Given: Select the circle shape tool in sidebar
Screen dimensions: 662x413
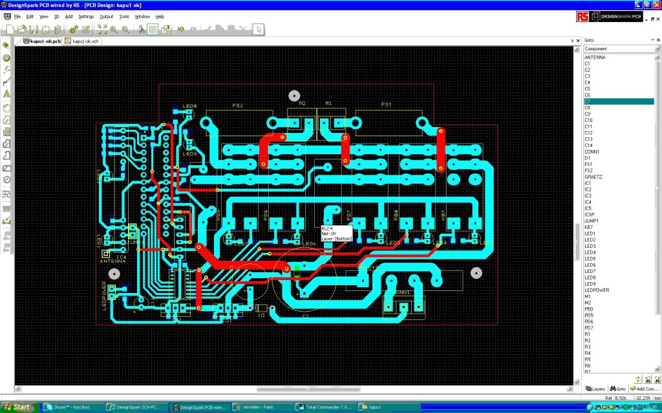Looking at the screenshot, I should point(6,180).
